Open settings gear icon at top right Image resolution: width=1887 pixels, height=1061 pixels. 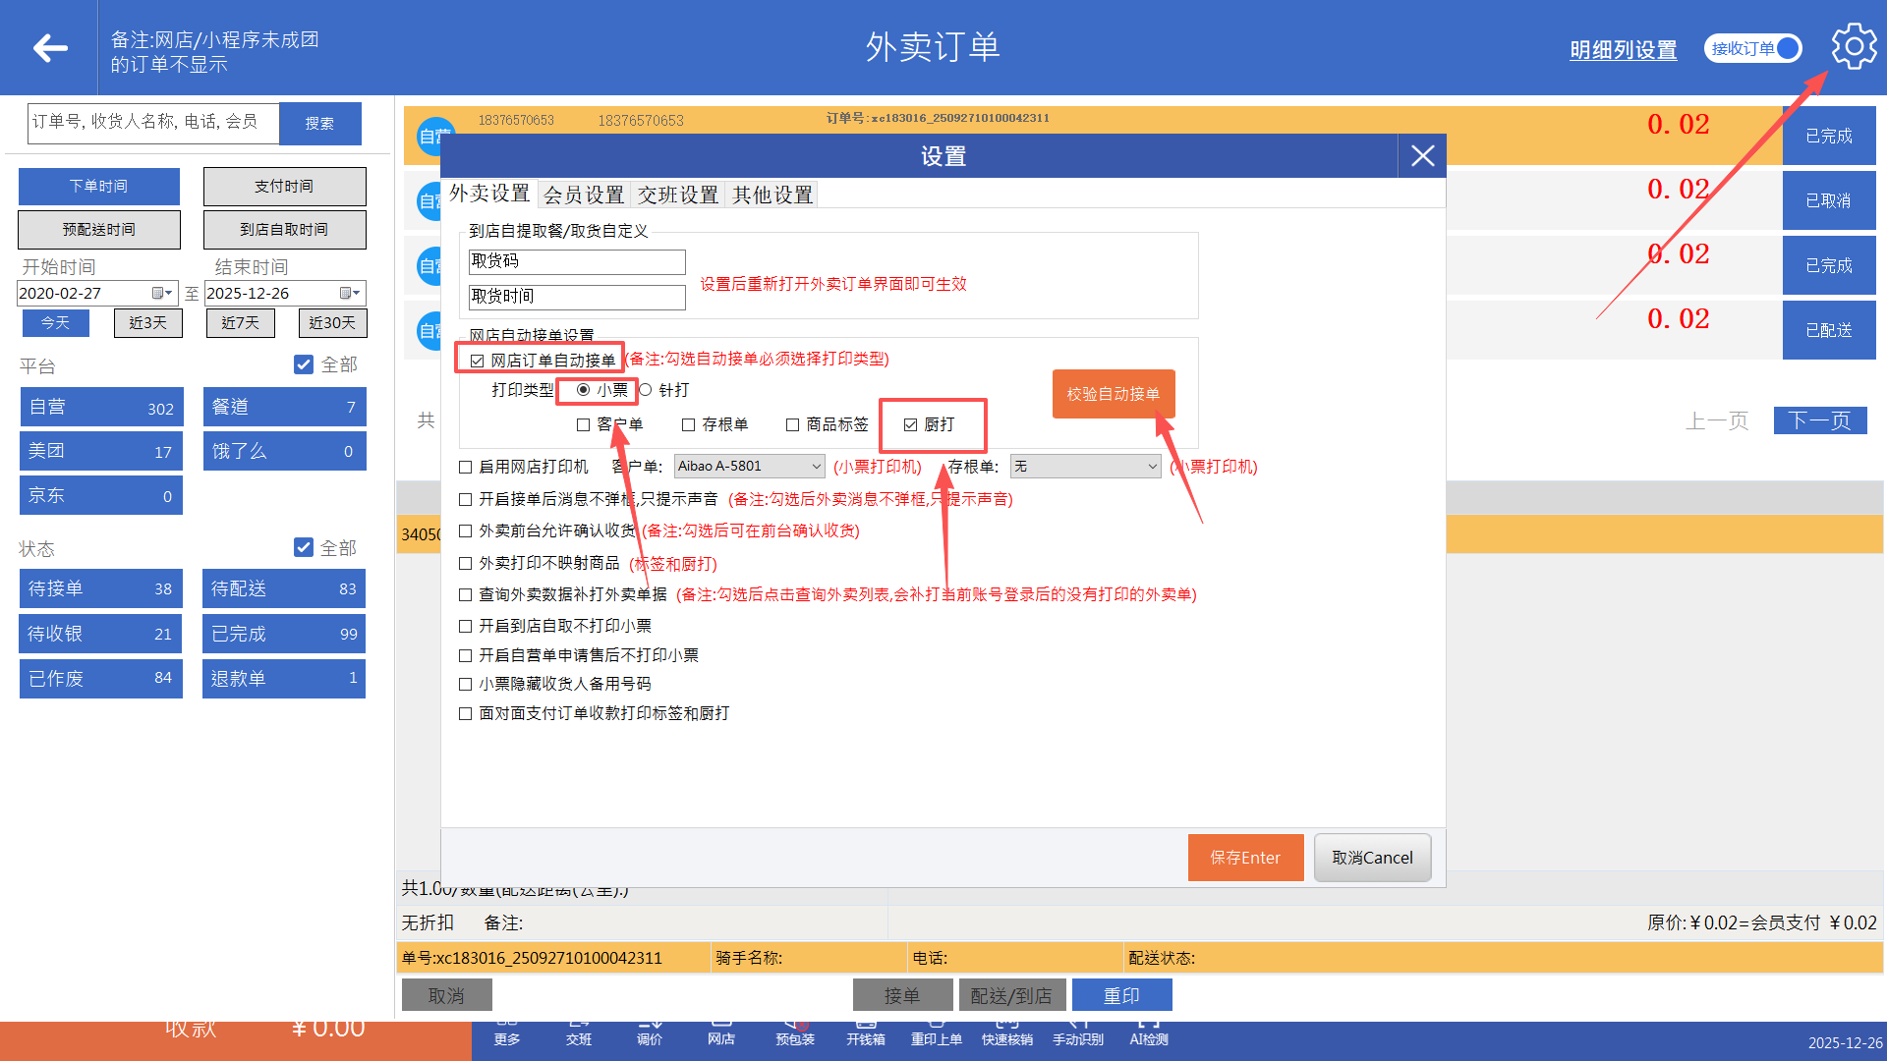(x=1854, y=46)
